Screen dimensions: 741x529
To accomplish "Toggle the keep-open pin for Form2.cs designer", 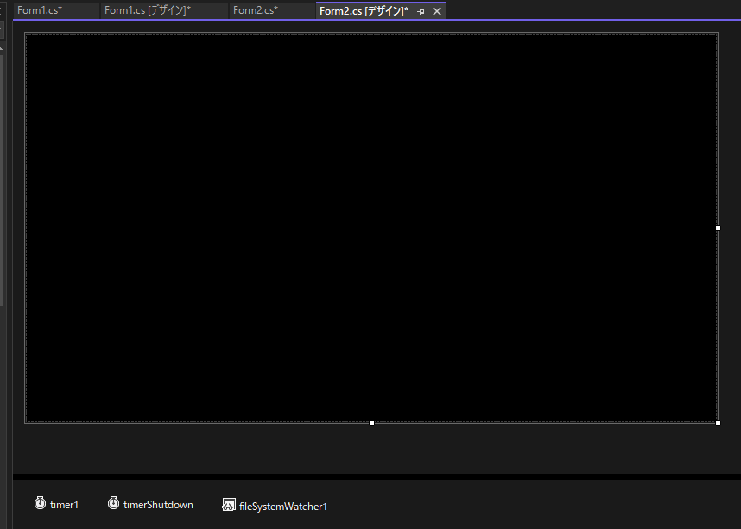I will pos(420,11).
